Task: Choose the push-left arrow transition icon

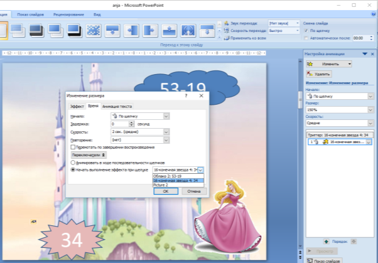Action: (x=131, y=31)
